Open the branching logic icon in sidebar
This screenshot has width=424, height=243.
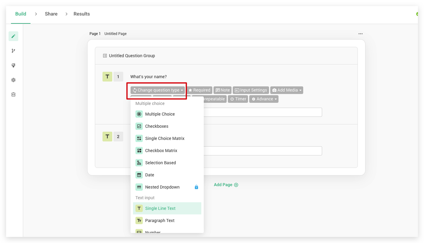pyautogui.click(x=13, y=51)
